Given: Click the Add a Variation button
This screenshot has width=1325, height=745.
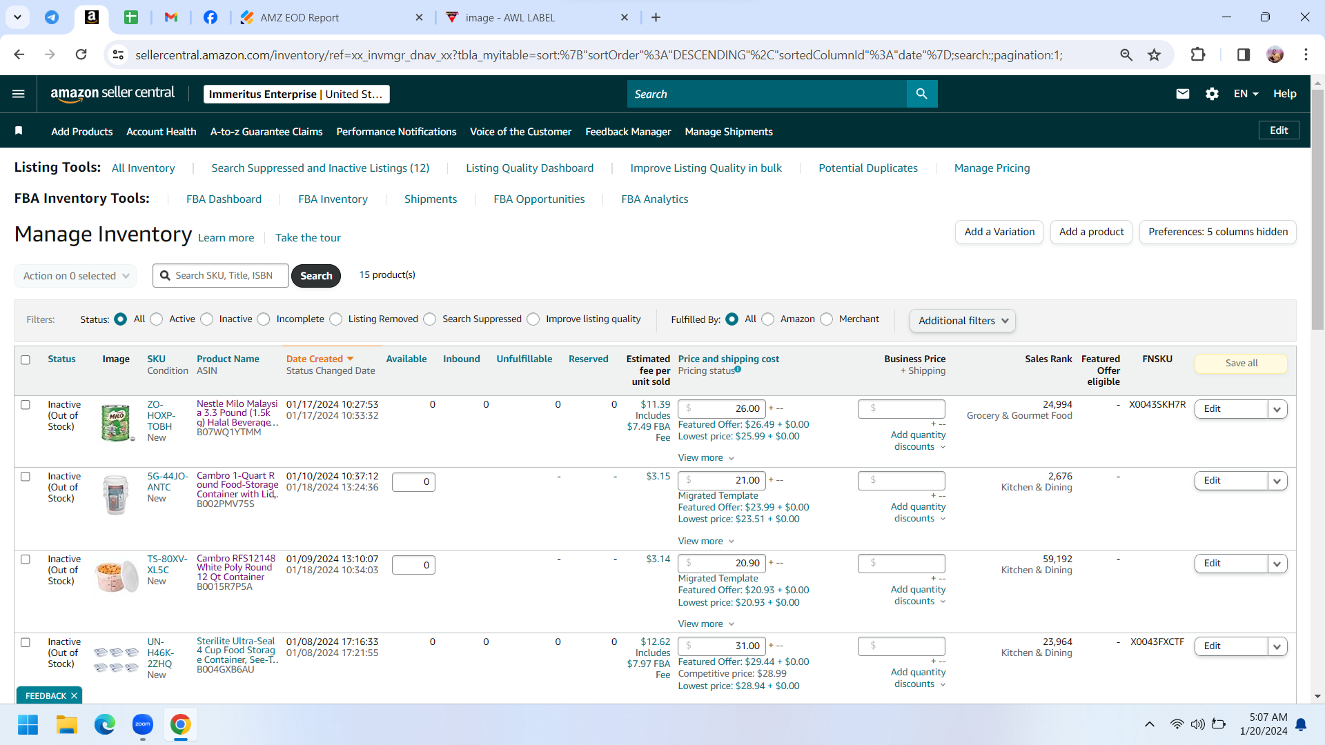Looking at the screenshot, I should [999, 232].
